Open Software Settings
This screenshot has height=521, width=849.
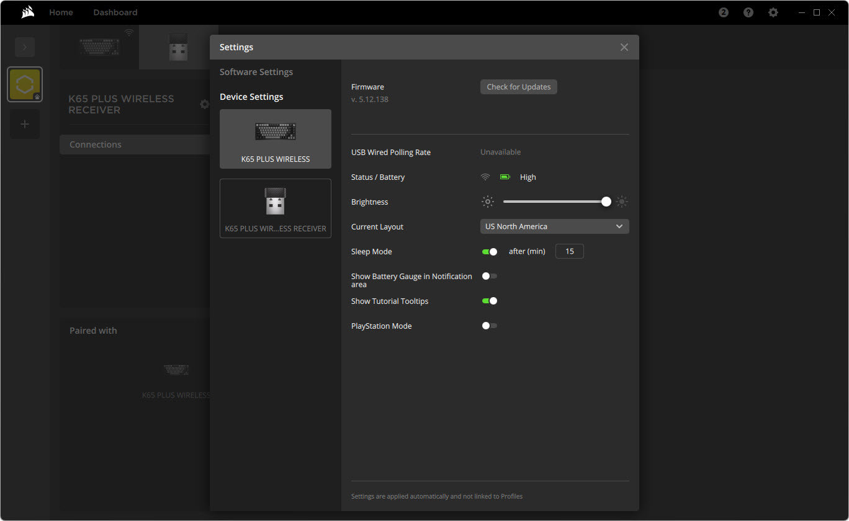[256, 72]
